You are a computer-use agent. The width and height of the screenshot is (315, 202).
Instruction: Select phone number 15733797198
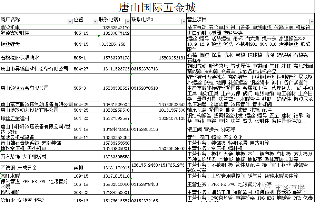(x=114, y=58)
